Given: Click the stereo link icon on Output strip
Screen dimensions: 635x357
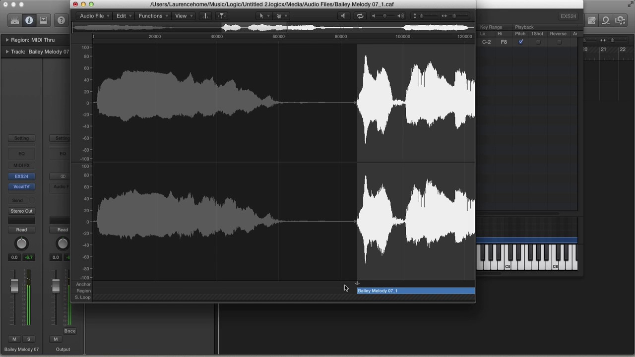Looking at the screenshot, I should (x=63, y=177).
